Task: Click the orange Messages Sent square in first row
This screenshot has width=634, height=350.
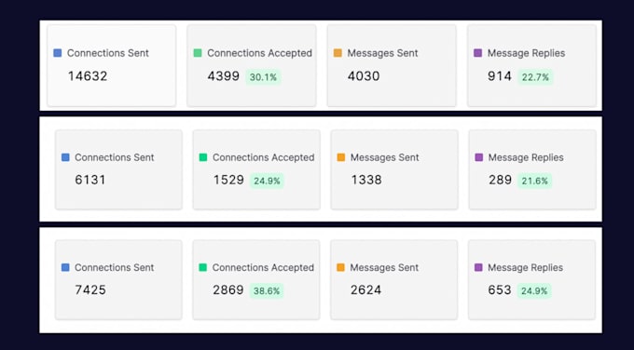Action: 338,53
